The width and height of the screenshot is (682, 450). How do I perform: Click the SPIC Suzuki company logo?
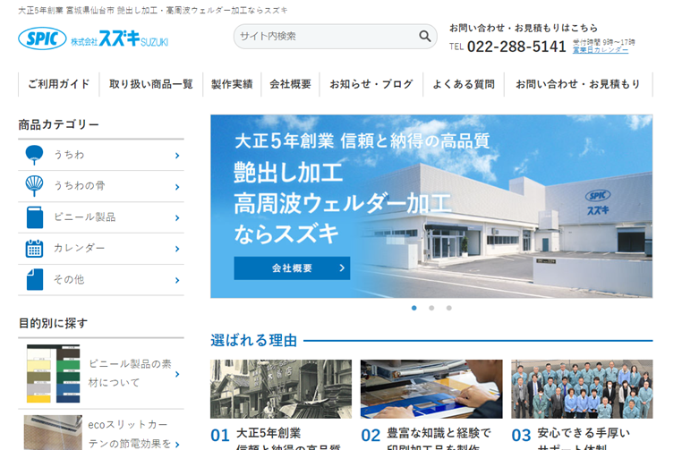[93, 38]
